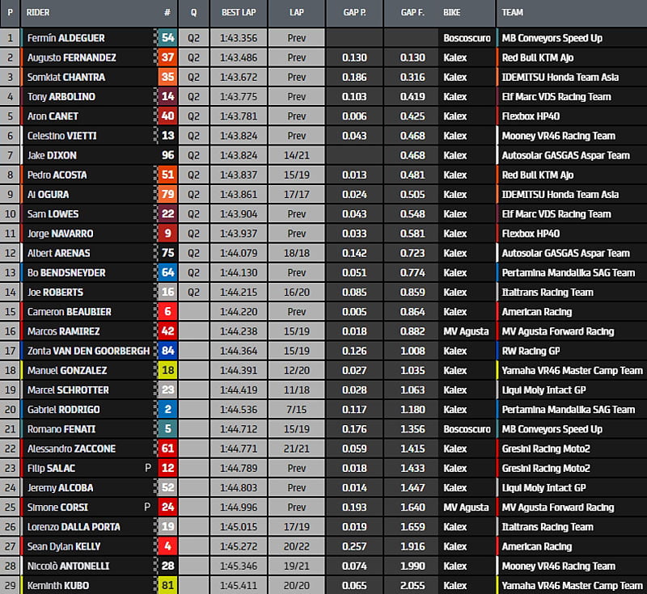Click the P marker beside Simone Corsi
This screenshot has height=594, width=647.
pos(147,507)
